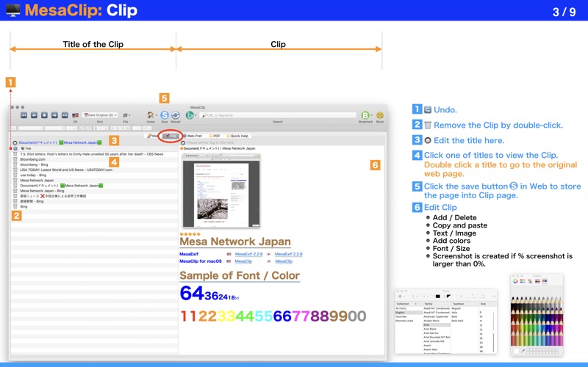Open the first MesaClip link
The image size is (588, 367).
click(x=243, y=261)
